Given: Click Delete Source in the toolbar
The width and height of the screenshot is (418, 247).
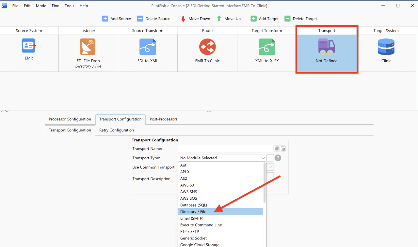Looking at the screenshot, I should (x=154, y=19).
